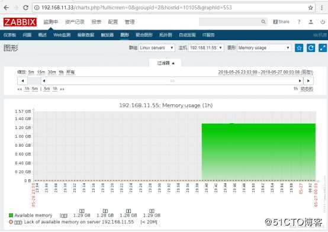Click the 'Lack of available memory' trigger text

pos(79,222)
